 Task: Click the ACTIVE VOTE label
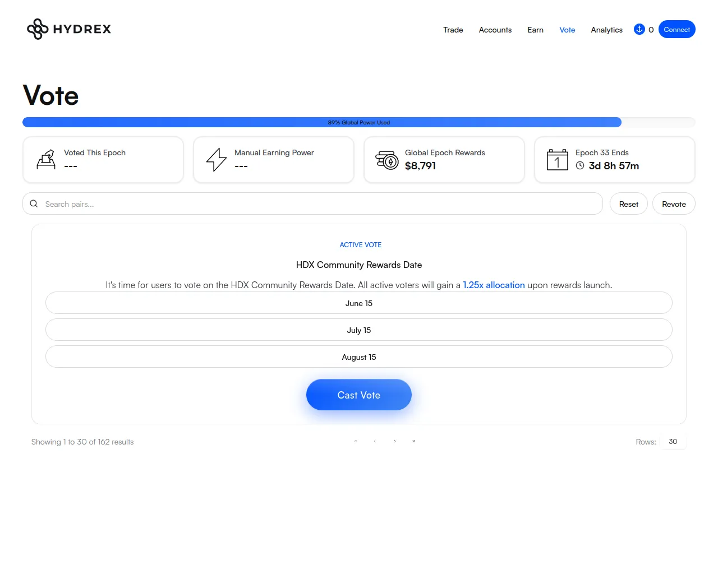point(361,245)
